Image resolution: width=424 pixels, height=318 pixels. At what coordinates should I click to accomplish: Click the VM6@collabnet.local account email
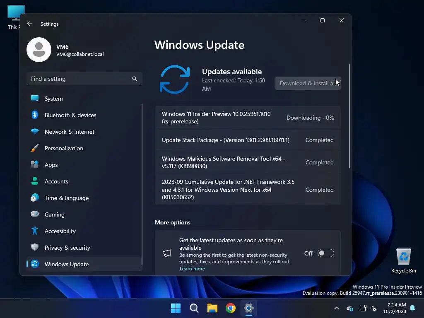coord(80,54)
